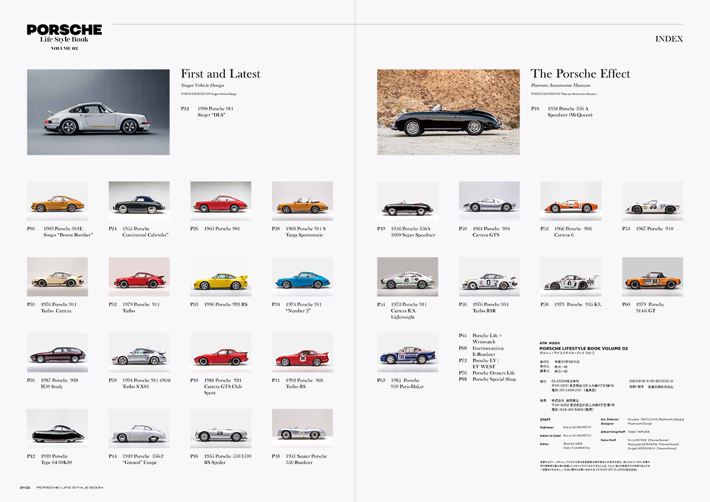Click The Porsche Effect section title
Screen dimensions: 710x502
[580, 74]
